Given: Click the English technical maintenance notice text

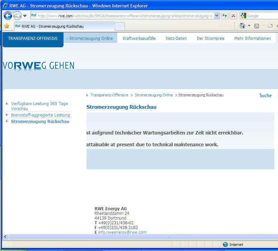Looking at the screenshot, I should click(x=152, y=145).
